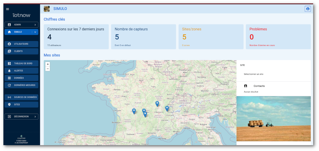Open the SITES page

pyautogui.click(x=21, y=104)
